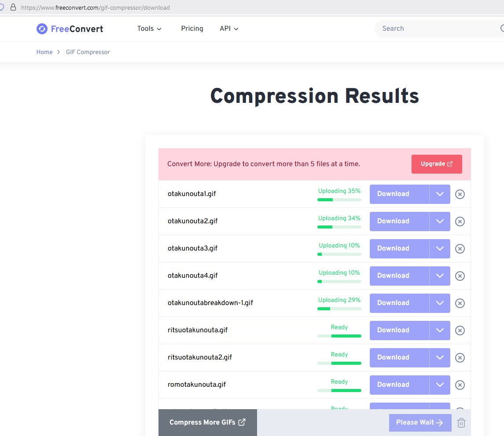Select the otakunoutabreakdown-1.gif file name
Image resolution: width=504 pixels, height=436 pixels.
pos(210,303)
